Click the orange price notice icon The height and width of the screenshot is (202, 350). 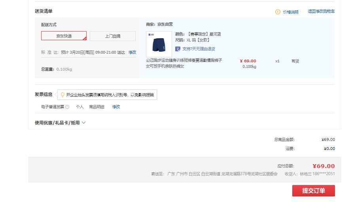point(278,12)
